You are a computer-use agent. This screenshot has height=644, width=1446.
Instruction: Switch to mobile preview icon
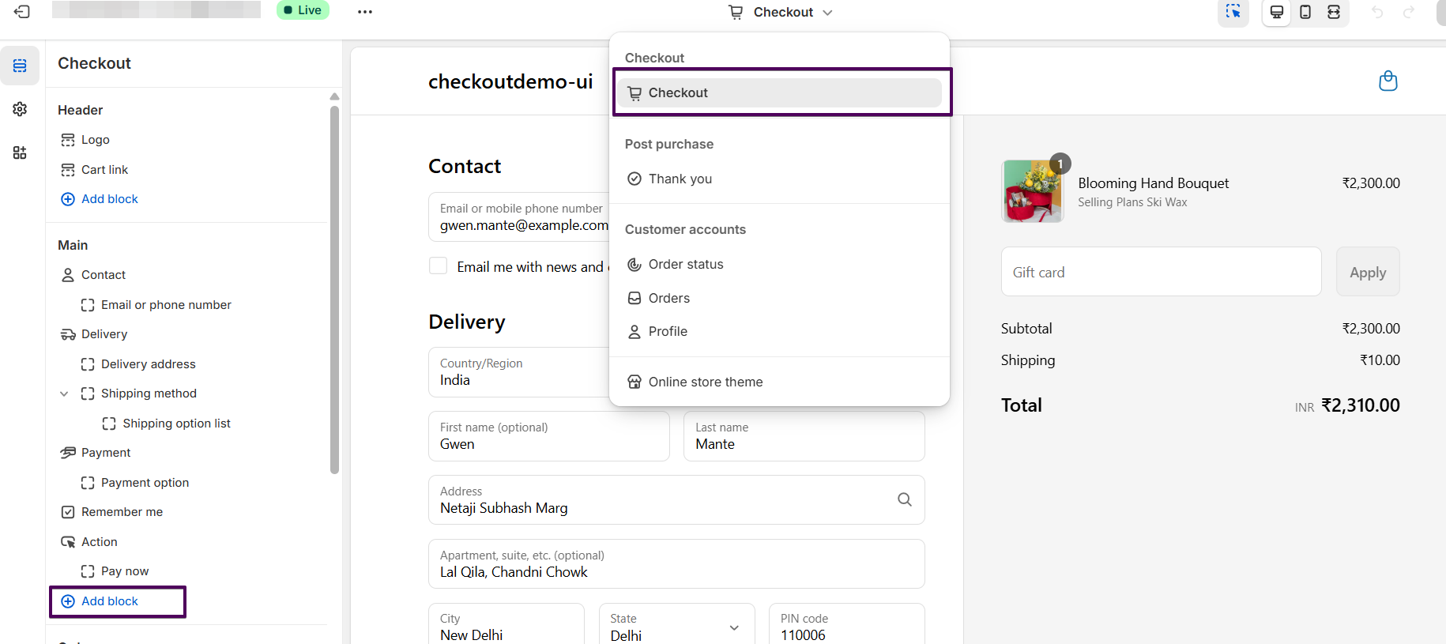pyautogui.click(x=1305, y=12)
